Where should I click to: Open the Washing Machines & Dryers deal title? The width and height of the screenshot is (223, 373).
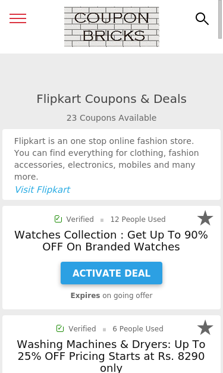(111, 356)
